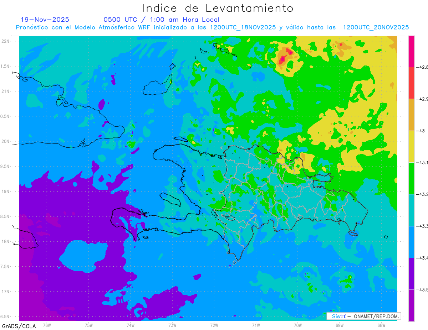Click the '73W' longitude label

click(x=172, y=325)
